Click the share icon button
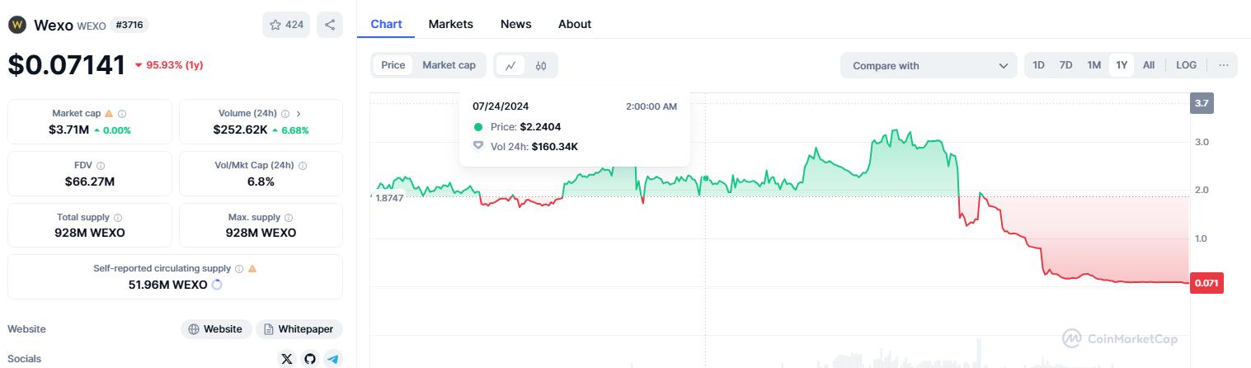The width and height of the screenshot is (1251, 368). point(330,25)
